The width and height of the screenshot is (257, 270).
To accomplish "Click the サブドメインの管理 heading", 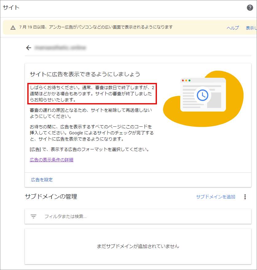I will pyautogui.click(x=51, y=197).
